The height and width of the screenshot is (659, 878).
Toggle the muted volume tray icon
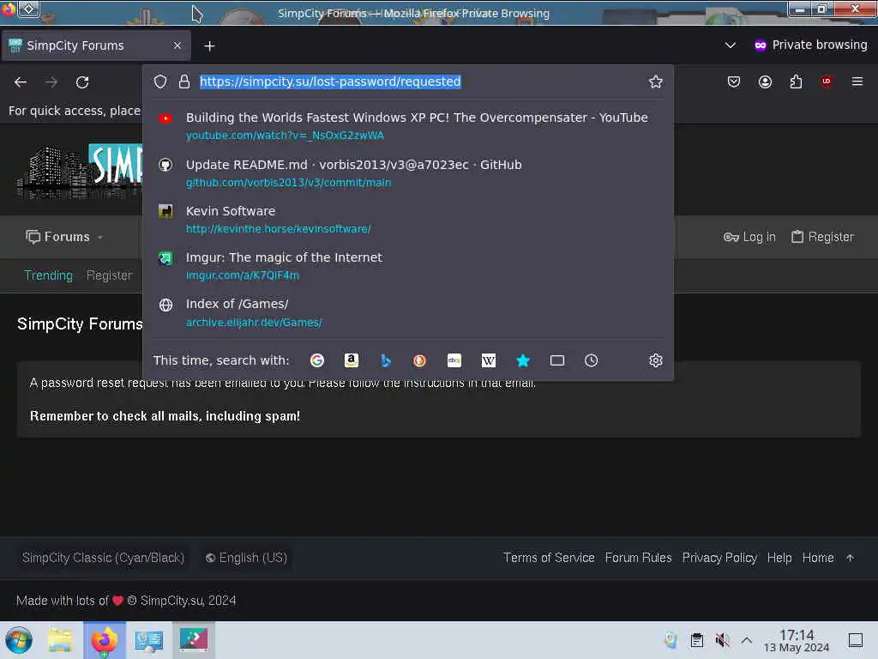[722, 640]
